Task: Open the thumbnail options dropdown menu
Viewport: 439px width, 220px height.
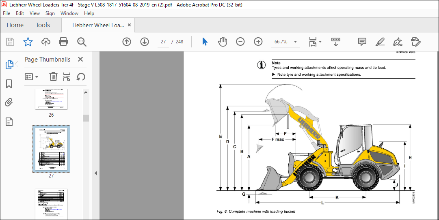Action: [32, 77]
